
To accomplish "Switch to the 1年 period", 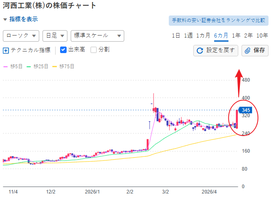I will tap(236, 36).
